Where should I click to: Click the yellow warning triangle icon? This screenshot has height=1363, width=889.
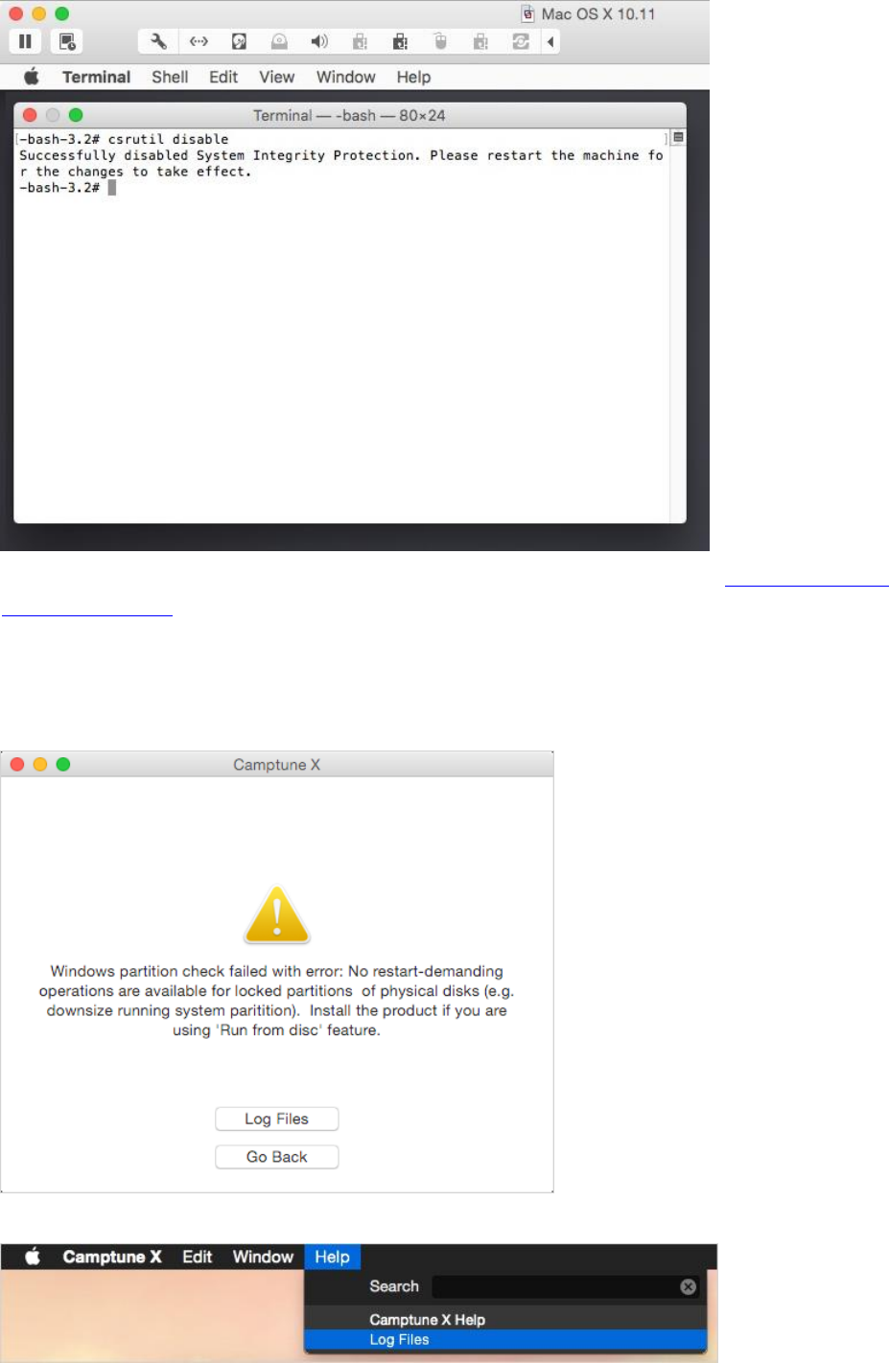[276, 914]
